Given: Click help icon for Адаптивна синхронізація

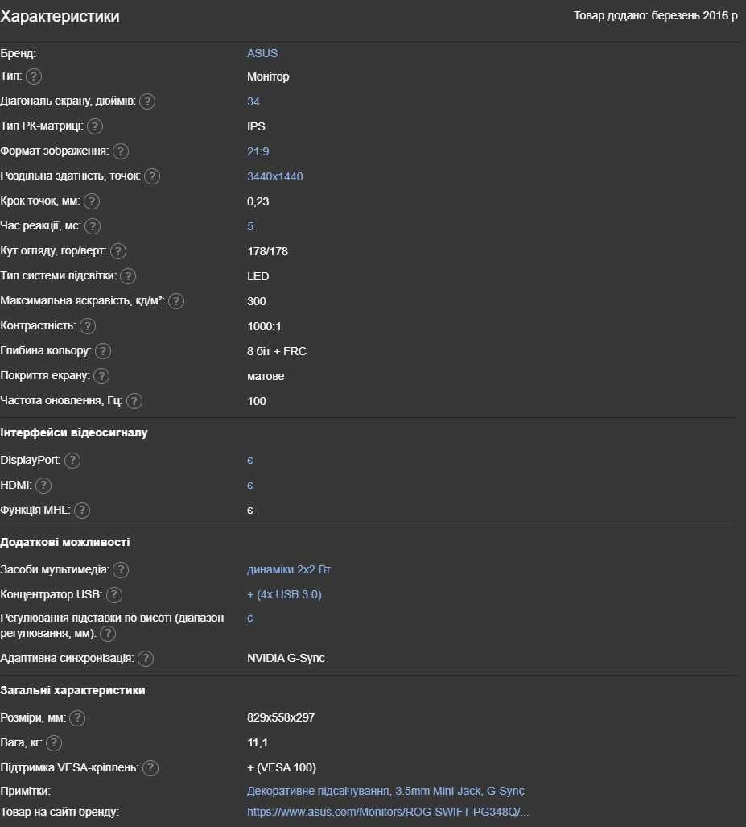Looking at the screenshot, I should coord(146,658).
